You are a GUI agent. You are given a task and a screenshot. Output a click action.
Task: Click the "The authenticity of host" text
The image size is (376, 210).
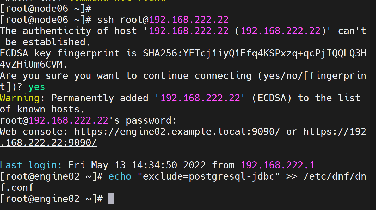pyautogui.click(x=68, y=31)
